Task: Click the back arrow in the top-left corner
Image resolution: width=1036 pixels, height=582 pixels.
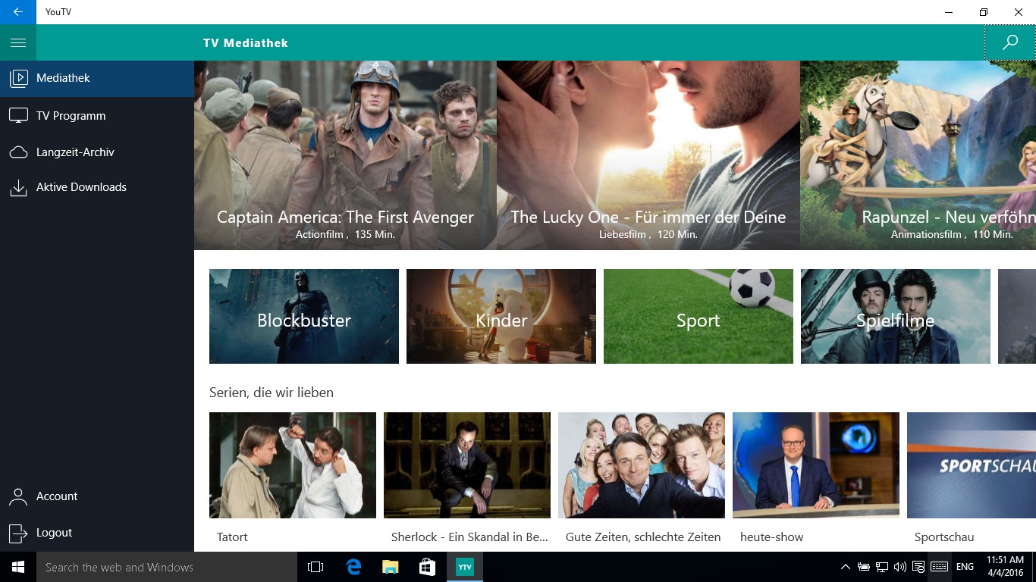Action: pos(18,12)
